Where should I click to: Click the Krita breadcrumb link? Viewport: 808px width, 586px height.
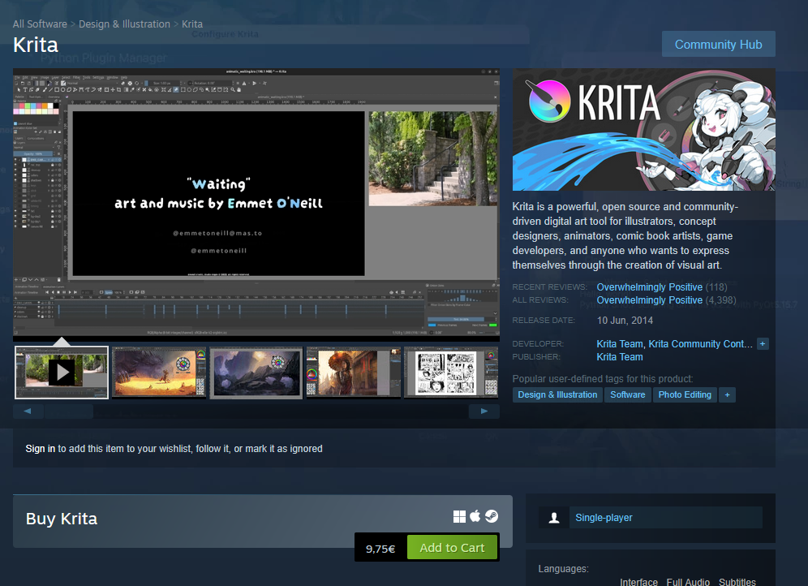[x=192, y=24]
